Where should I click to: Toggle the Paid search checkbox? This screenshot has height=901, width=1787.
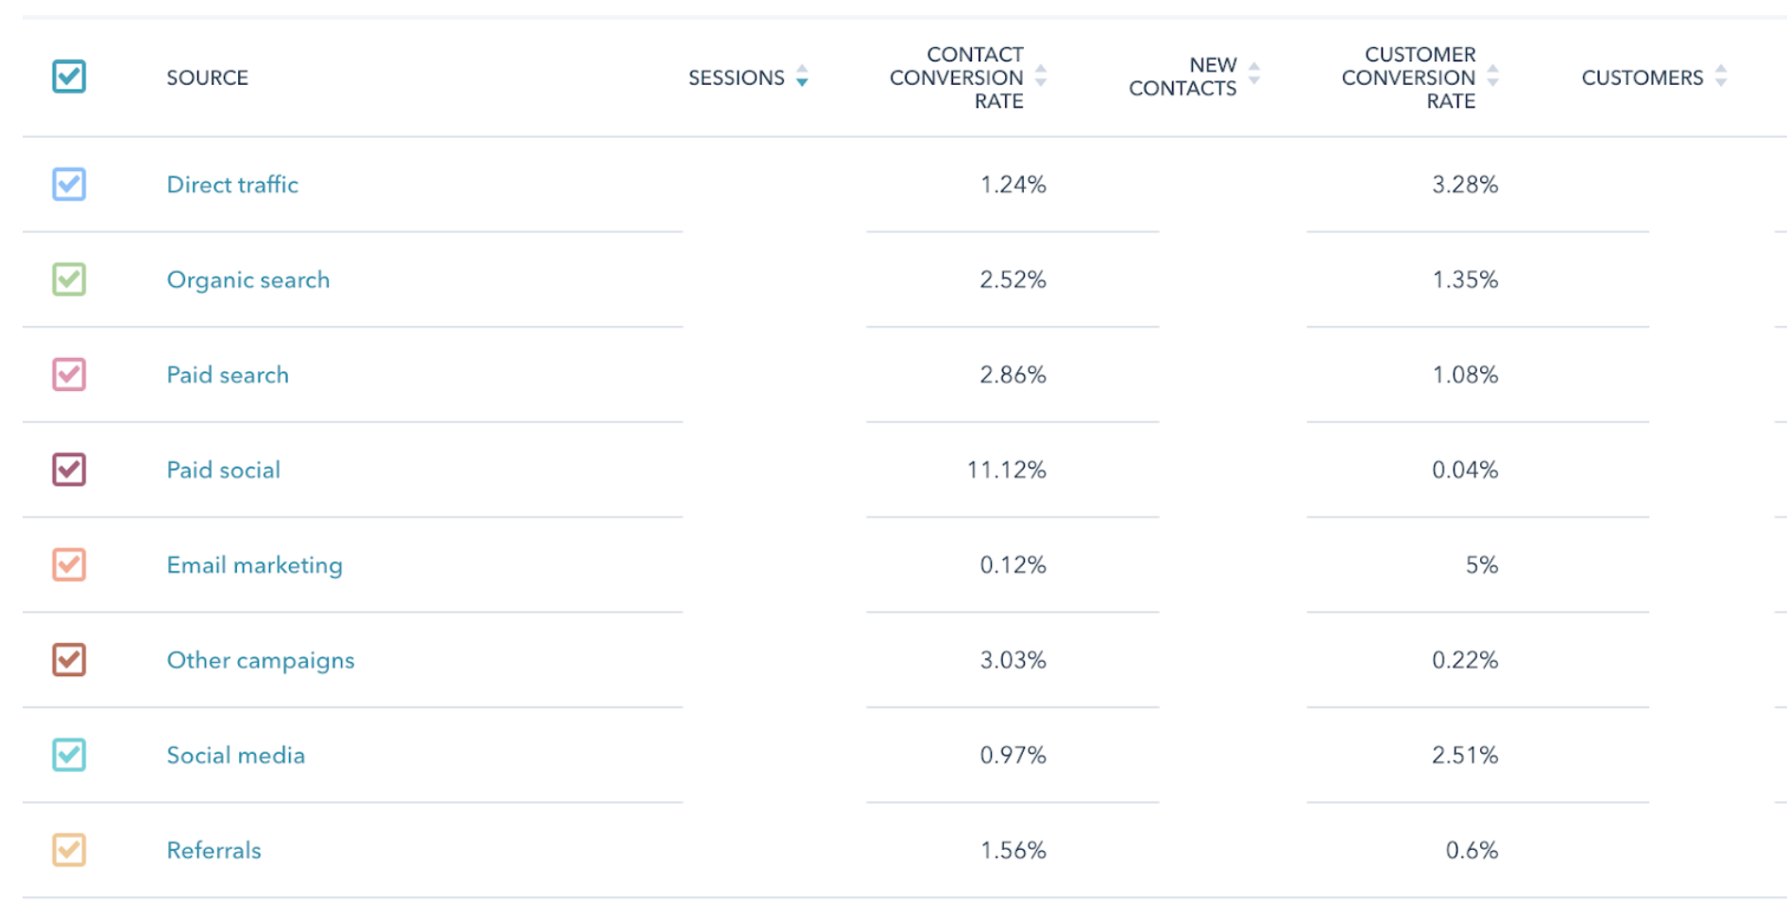pos(67,375)
